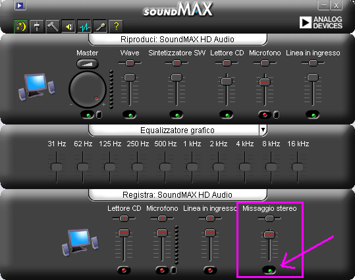The height and width of the screenshot is (280, 355).
Task: Click the speaker configuration toolbar icon
Action: click(68, 26)
